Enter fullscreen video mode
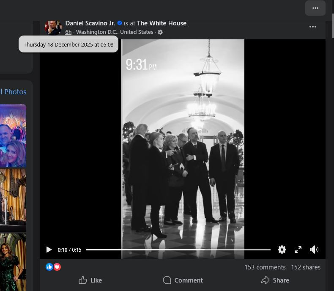The image size is (334, 291). (298, 250)
